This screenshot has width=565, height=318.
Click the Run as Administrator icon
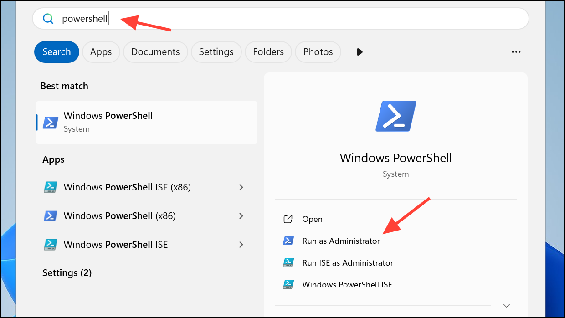point(288,241)
